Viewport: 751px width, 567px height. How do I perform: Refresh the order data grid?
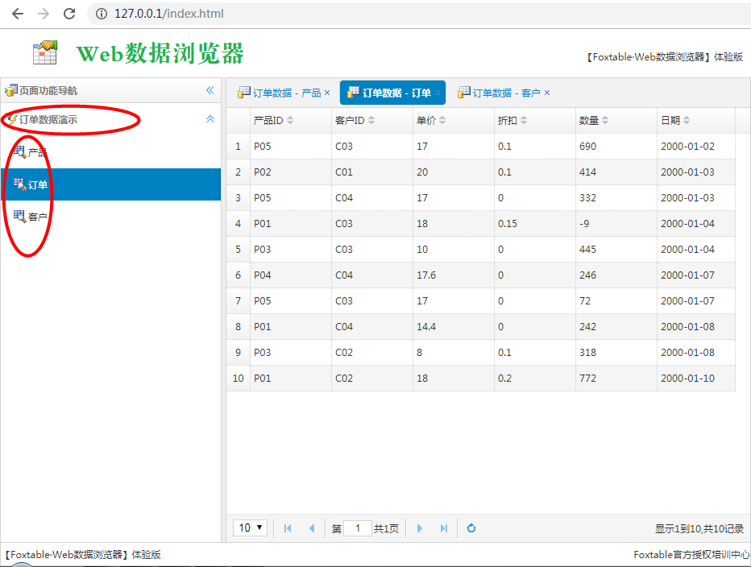coord(471,528)
